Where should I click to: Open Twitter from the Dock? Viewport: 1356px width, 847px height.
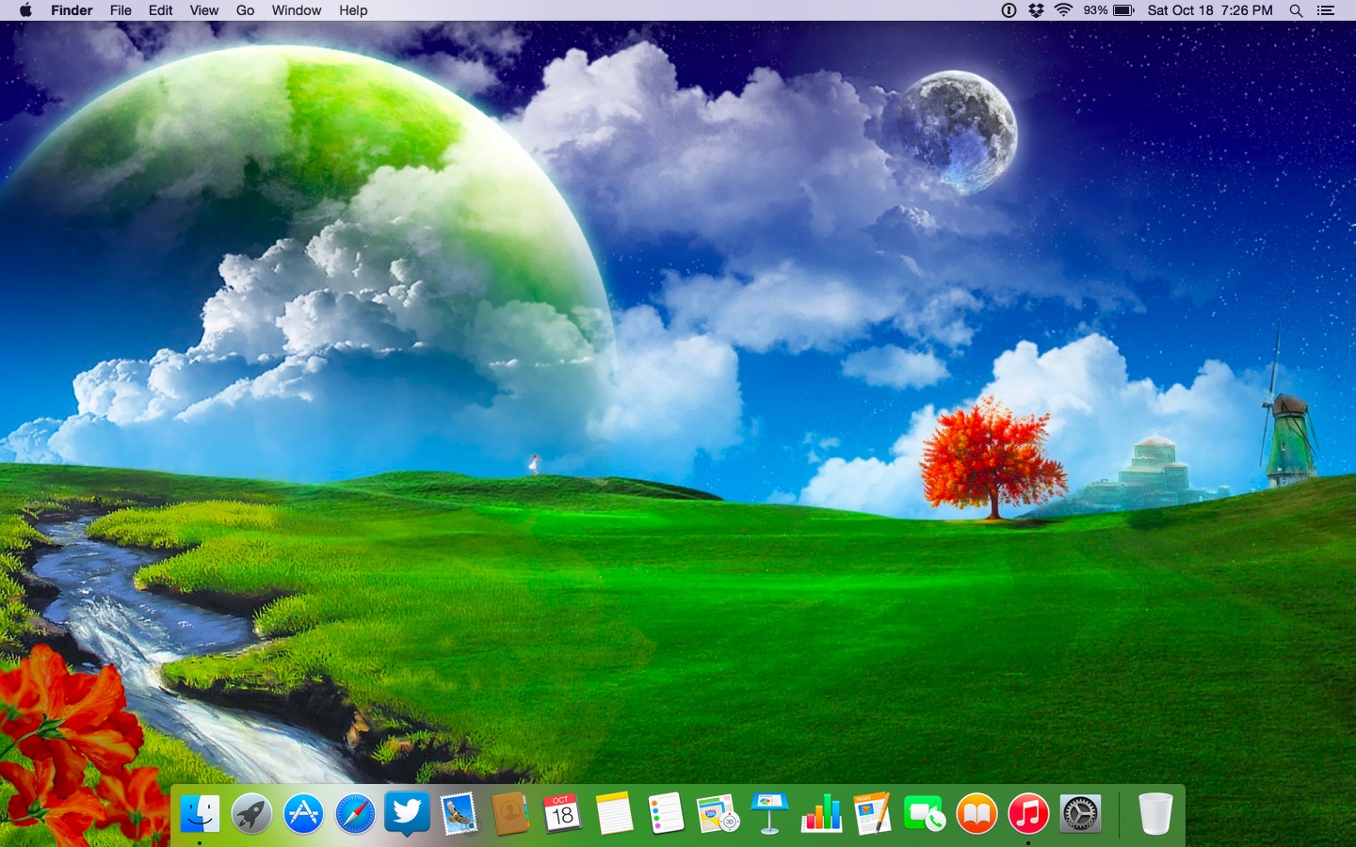click(x=407, y=814)
